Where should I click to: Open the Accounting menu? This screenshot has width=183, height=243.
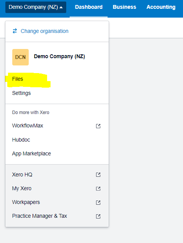click(x=161, y=7)
